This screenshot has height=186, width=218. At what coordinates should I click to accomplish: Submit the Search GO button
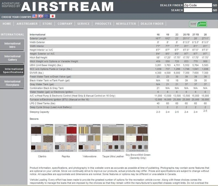(x=215, y=10)
